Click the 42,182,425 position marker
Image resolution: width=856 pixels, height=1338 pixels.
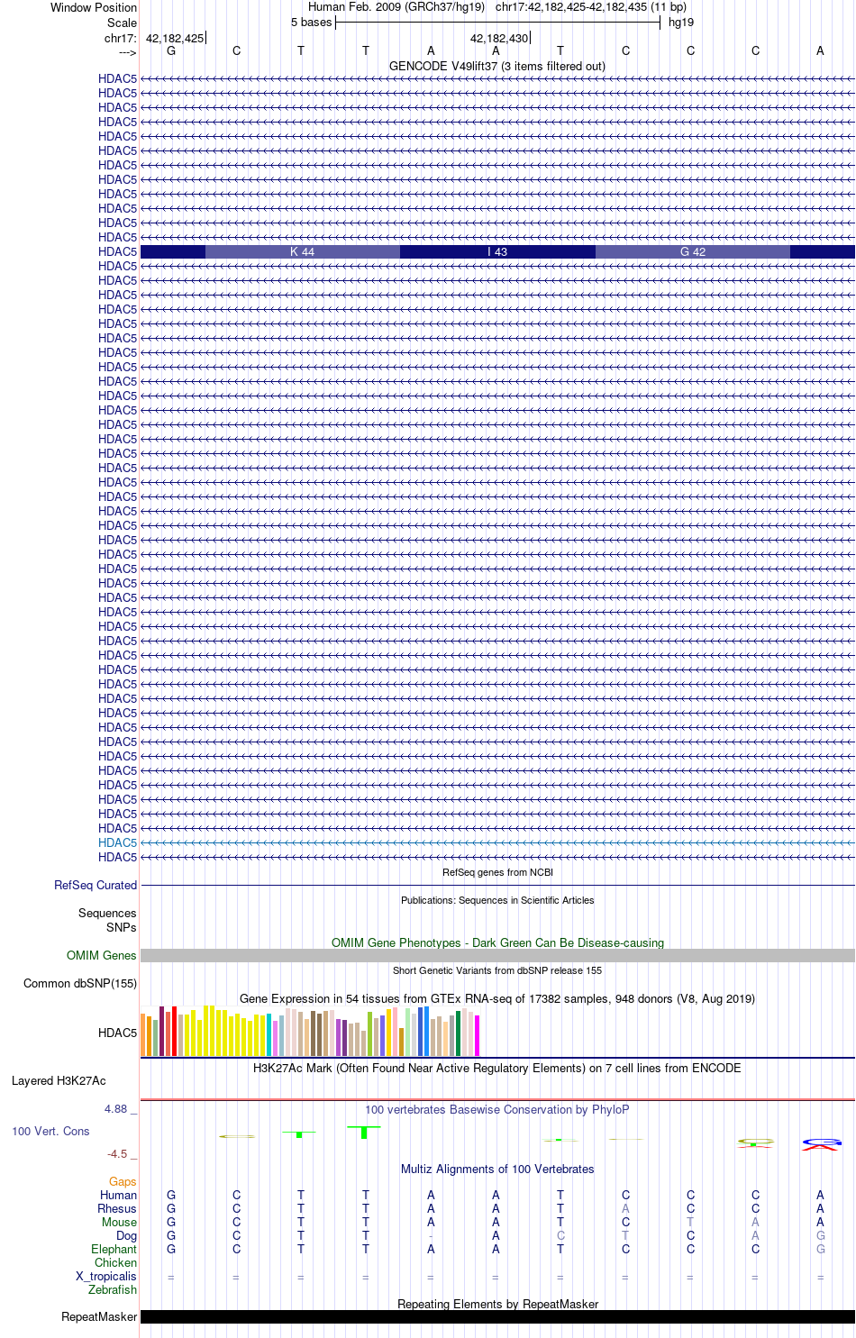[176, 39]
